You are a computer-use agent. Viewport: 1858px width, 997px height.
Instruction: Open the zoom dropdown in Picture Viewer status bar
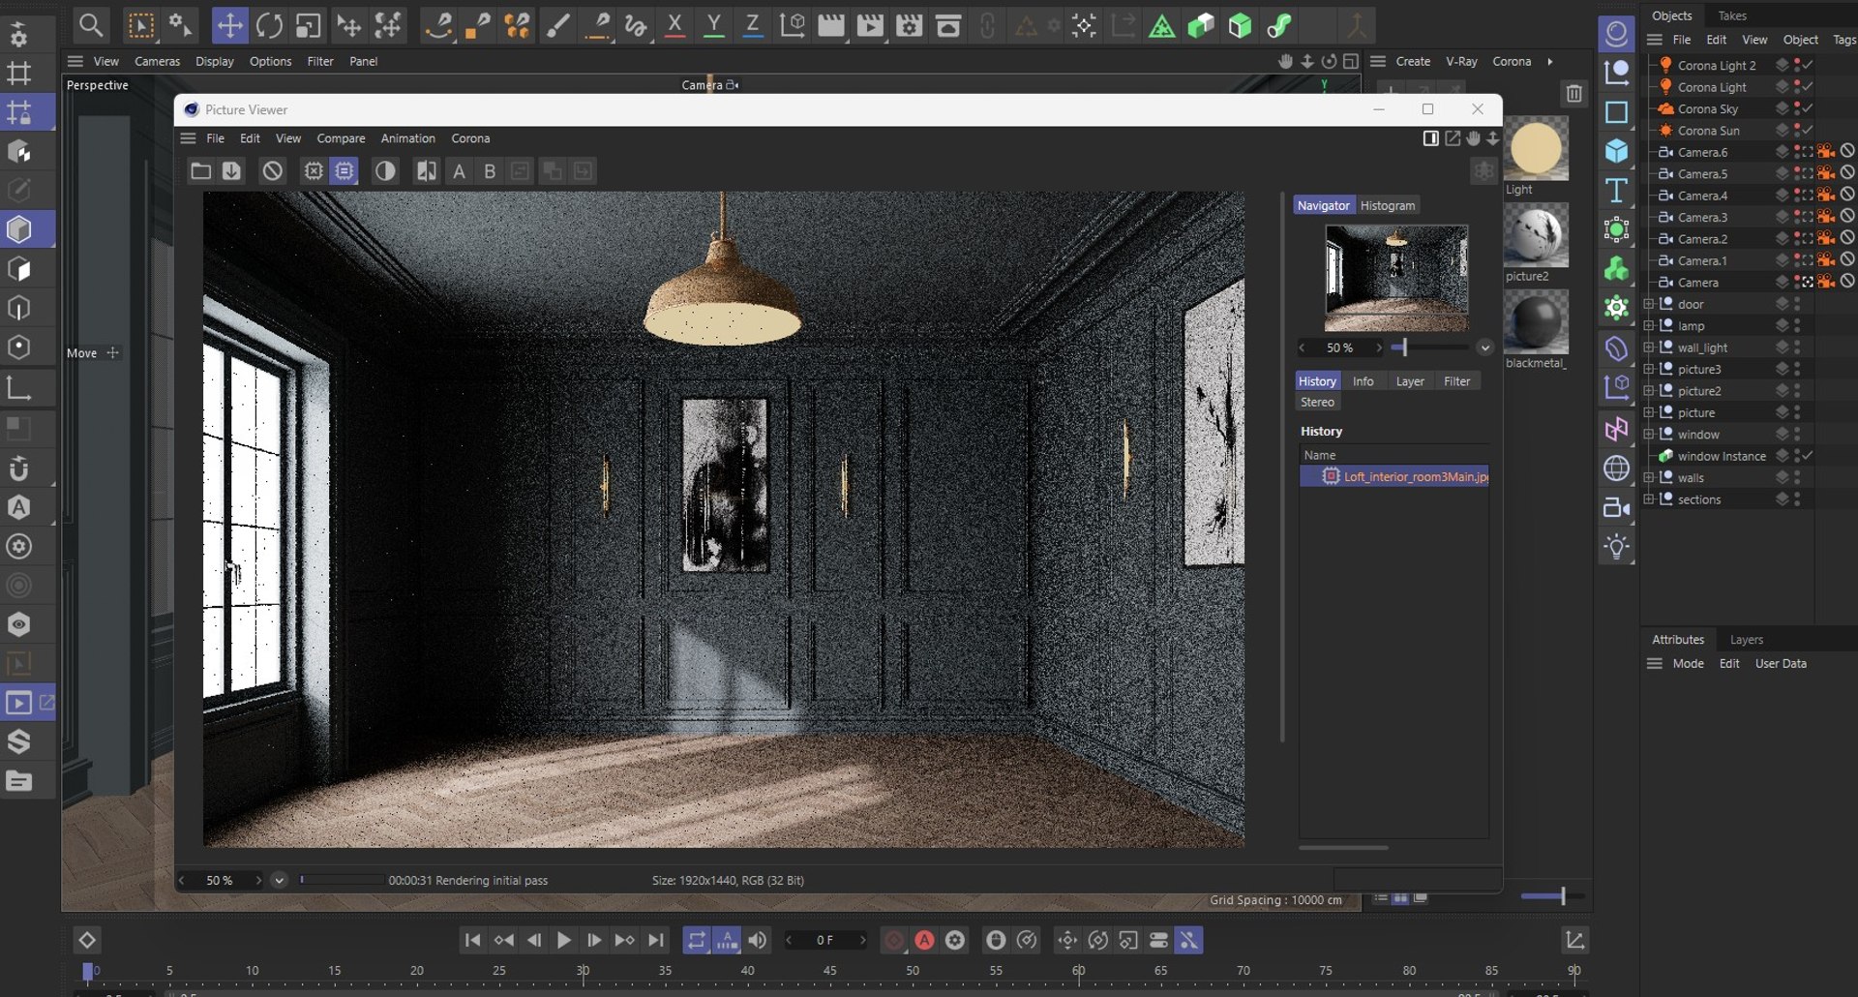279,880
